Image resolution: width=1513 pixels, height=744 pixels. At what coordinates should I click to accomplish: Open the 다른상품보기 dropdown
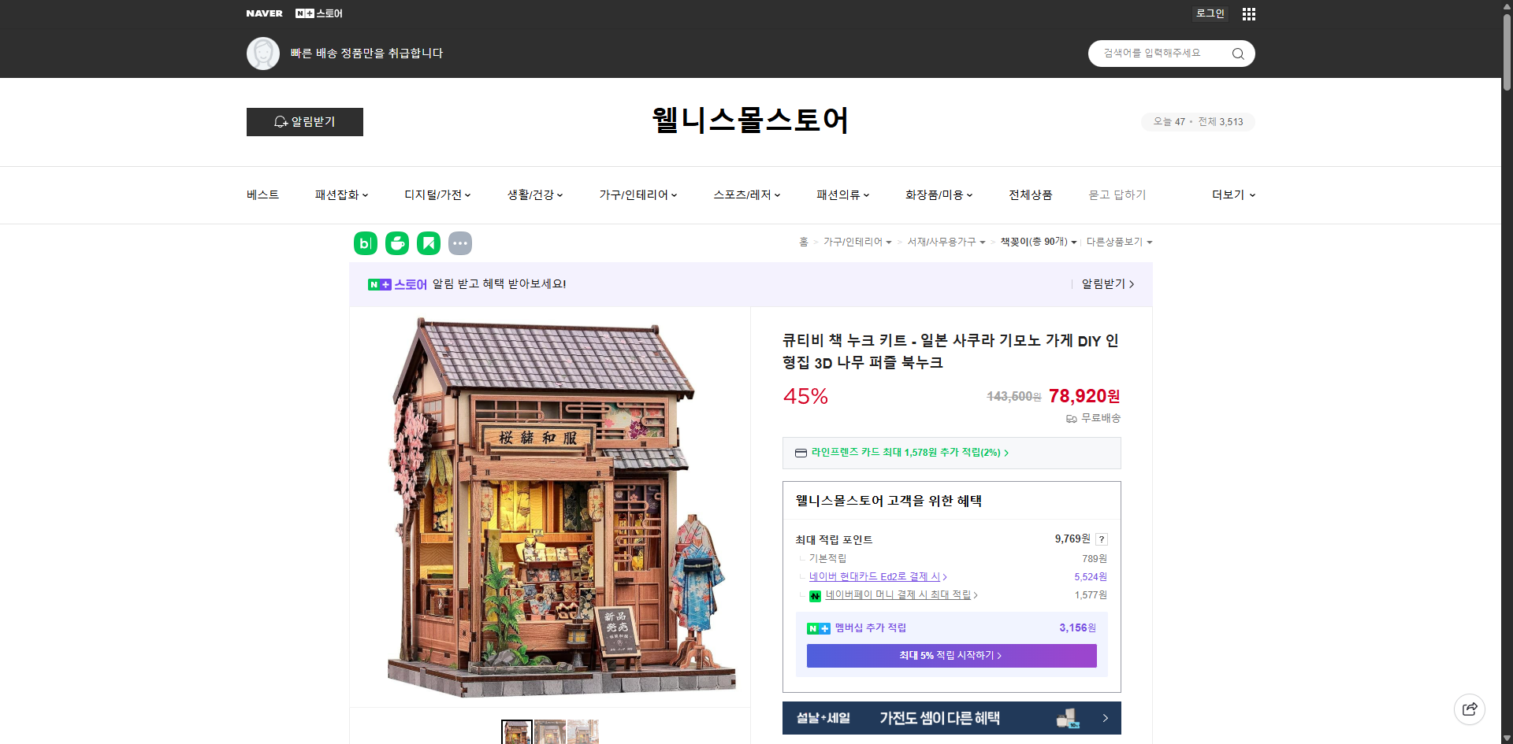tap(1119, 242)
